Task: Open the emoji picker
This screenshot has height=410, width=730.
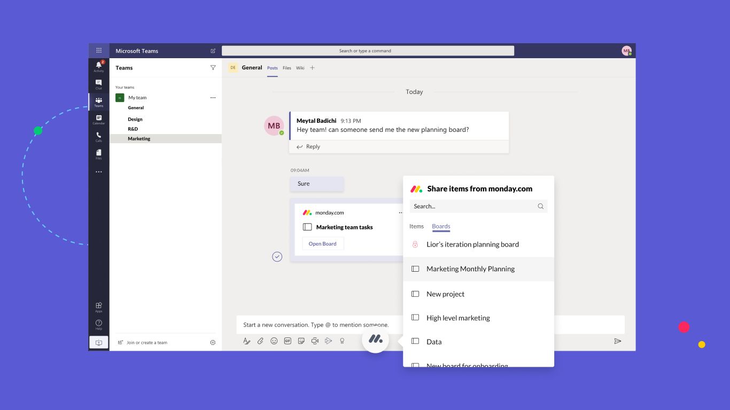Action: [x=274, y=341]
